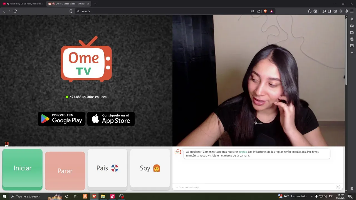The height and width of the screenshot is (200, 356).
Task: Open the clock showing 7:29 PM
Action: (x=340, y=196)
